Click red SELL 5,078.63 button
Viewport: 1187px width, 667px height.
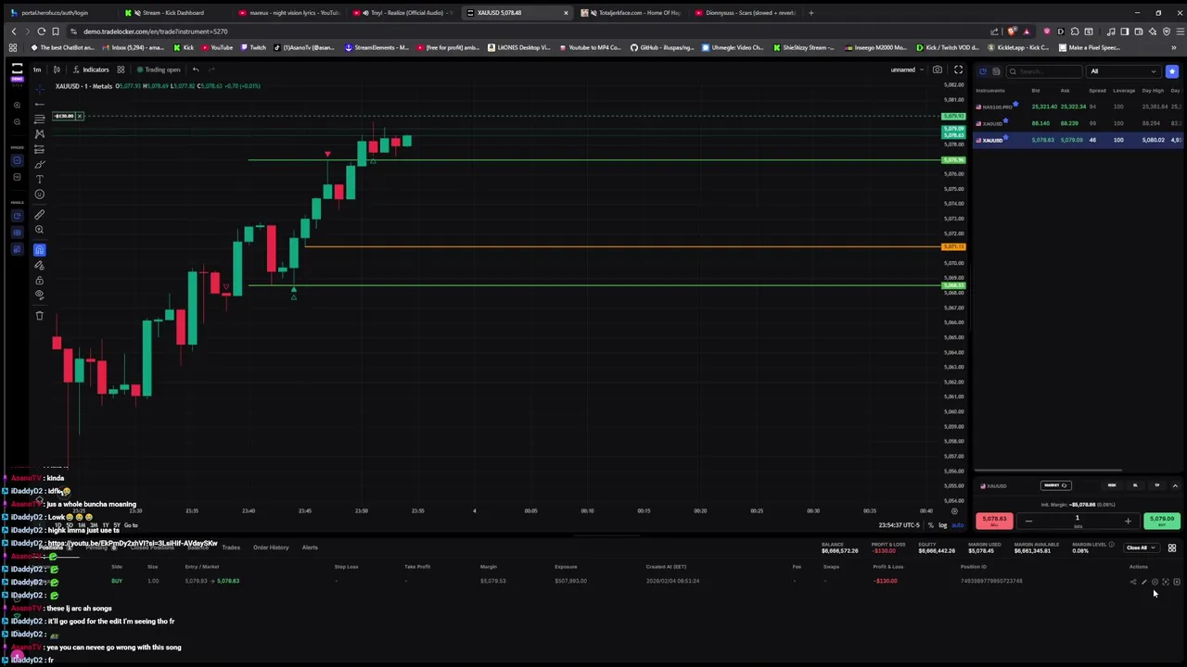coord(994,521)
